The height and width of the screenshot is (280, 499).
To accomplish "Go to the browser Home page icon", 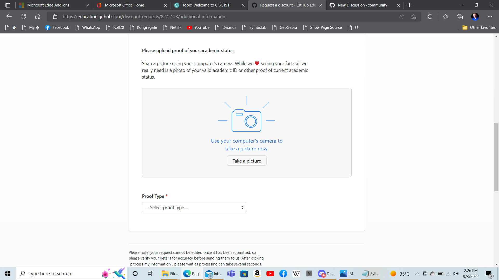I will [x=38, y=17].
